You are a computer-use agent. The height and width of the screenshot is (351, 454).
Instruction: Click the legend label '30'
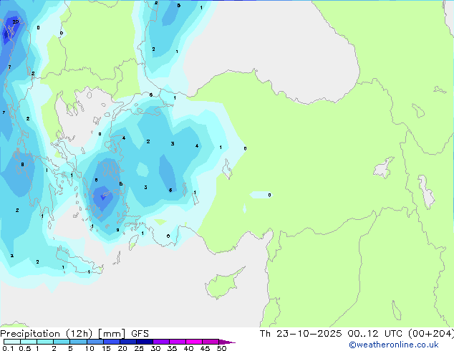click(x=155, y=348)
